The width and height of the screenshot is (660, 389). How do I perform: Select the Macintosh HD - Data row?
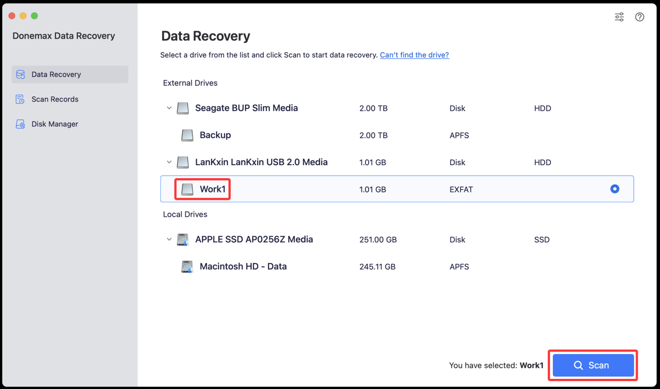pyautogui.click(x=277, y=266)
